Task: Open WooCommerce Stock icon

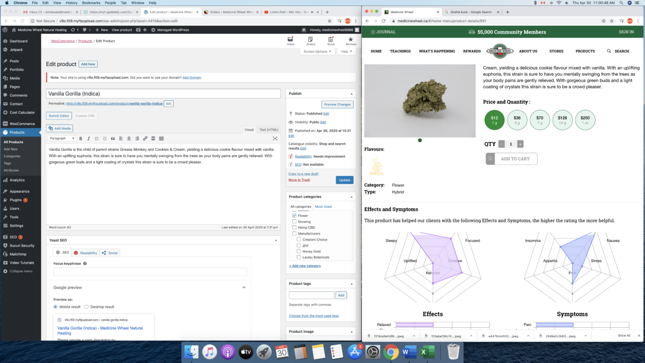Action: (331, 41)
